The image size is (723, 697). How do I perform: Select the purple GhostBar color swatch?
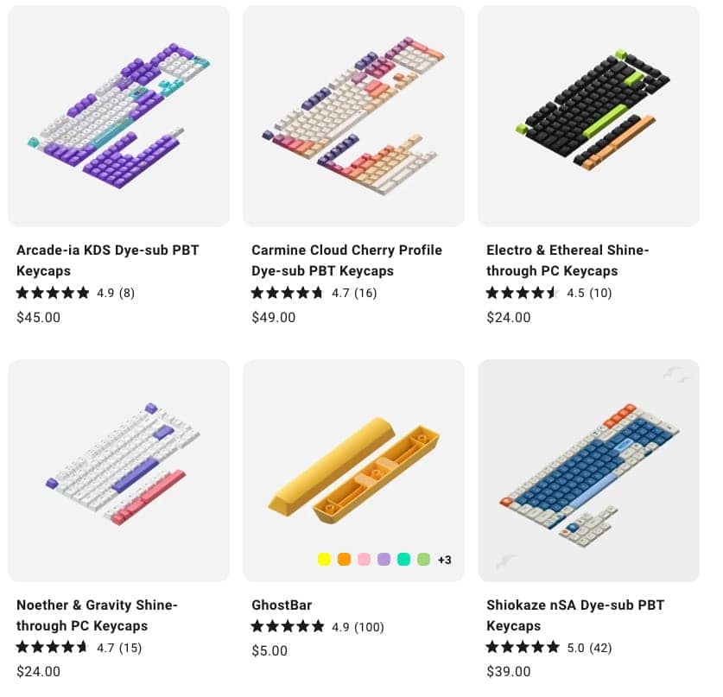[384, 560]
